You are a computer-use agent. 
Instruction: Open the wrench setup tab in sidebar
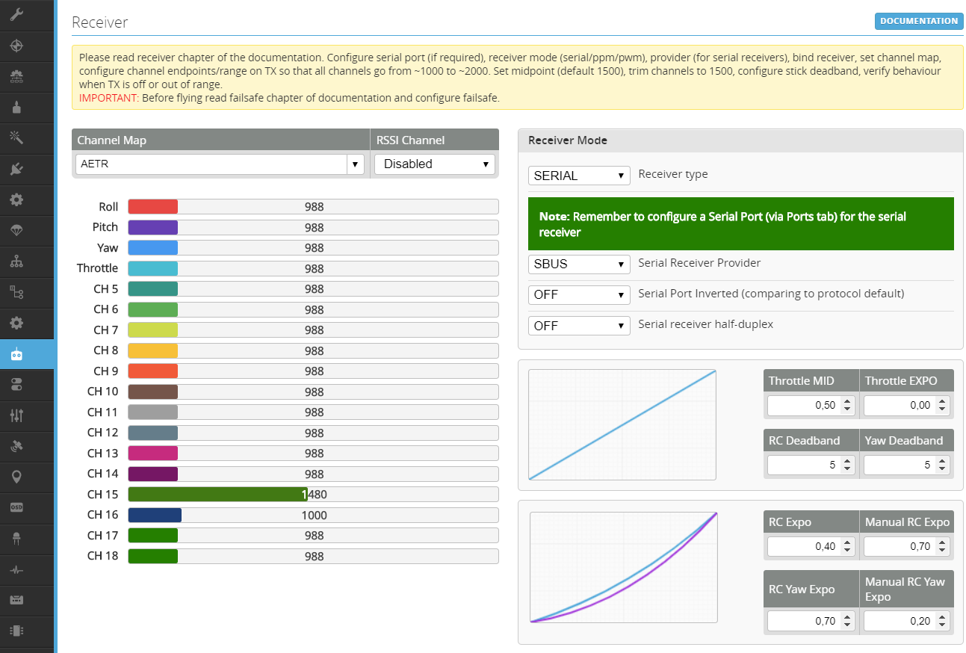tap(16, 15)
